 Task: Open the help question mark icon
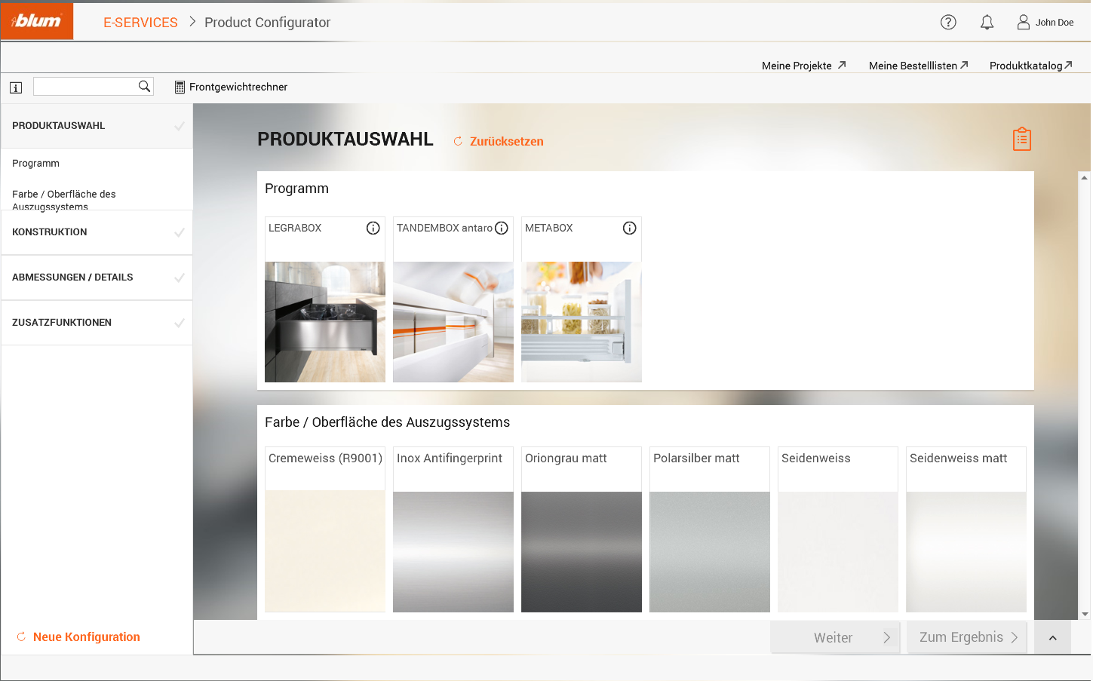[948, 23]
